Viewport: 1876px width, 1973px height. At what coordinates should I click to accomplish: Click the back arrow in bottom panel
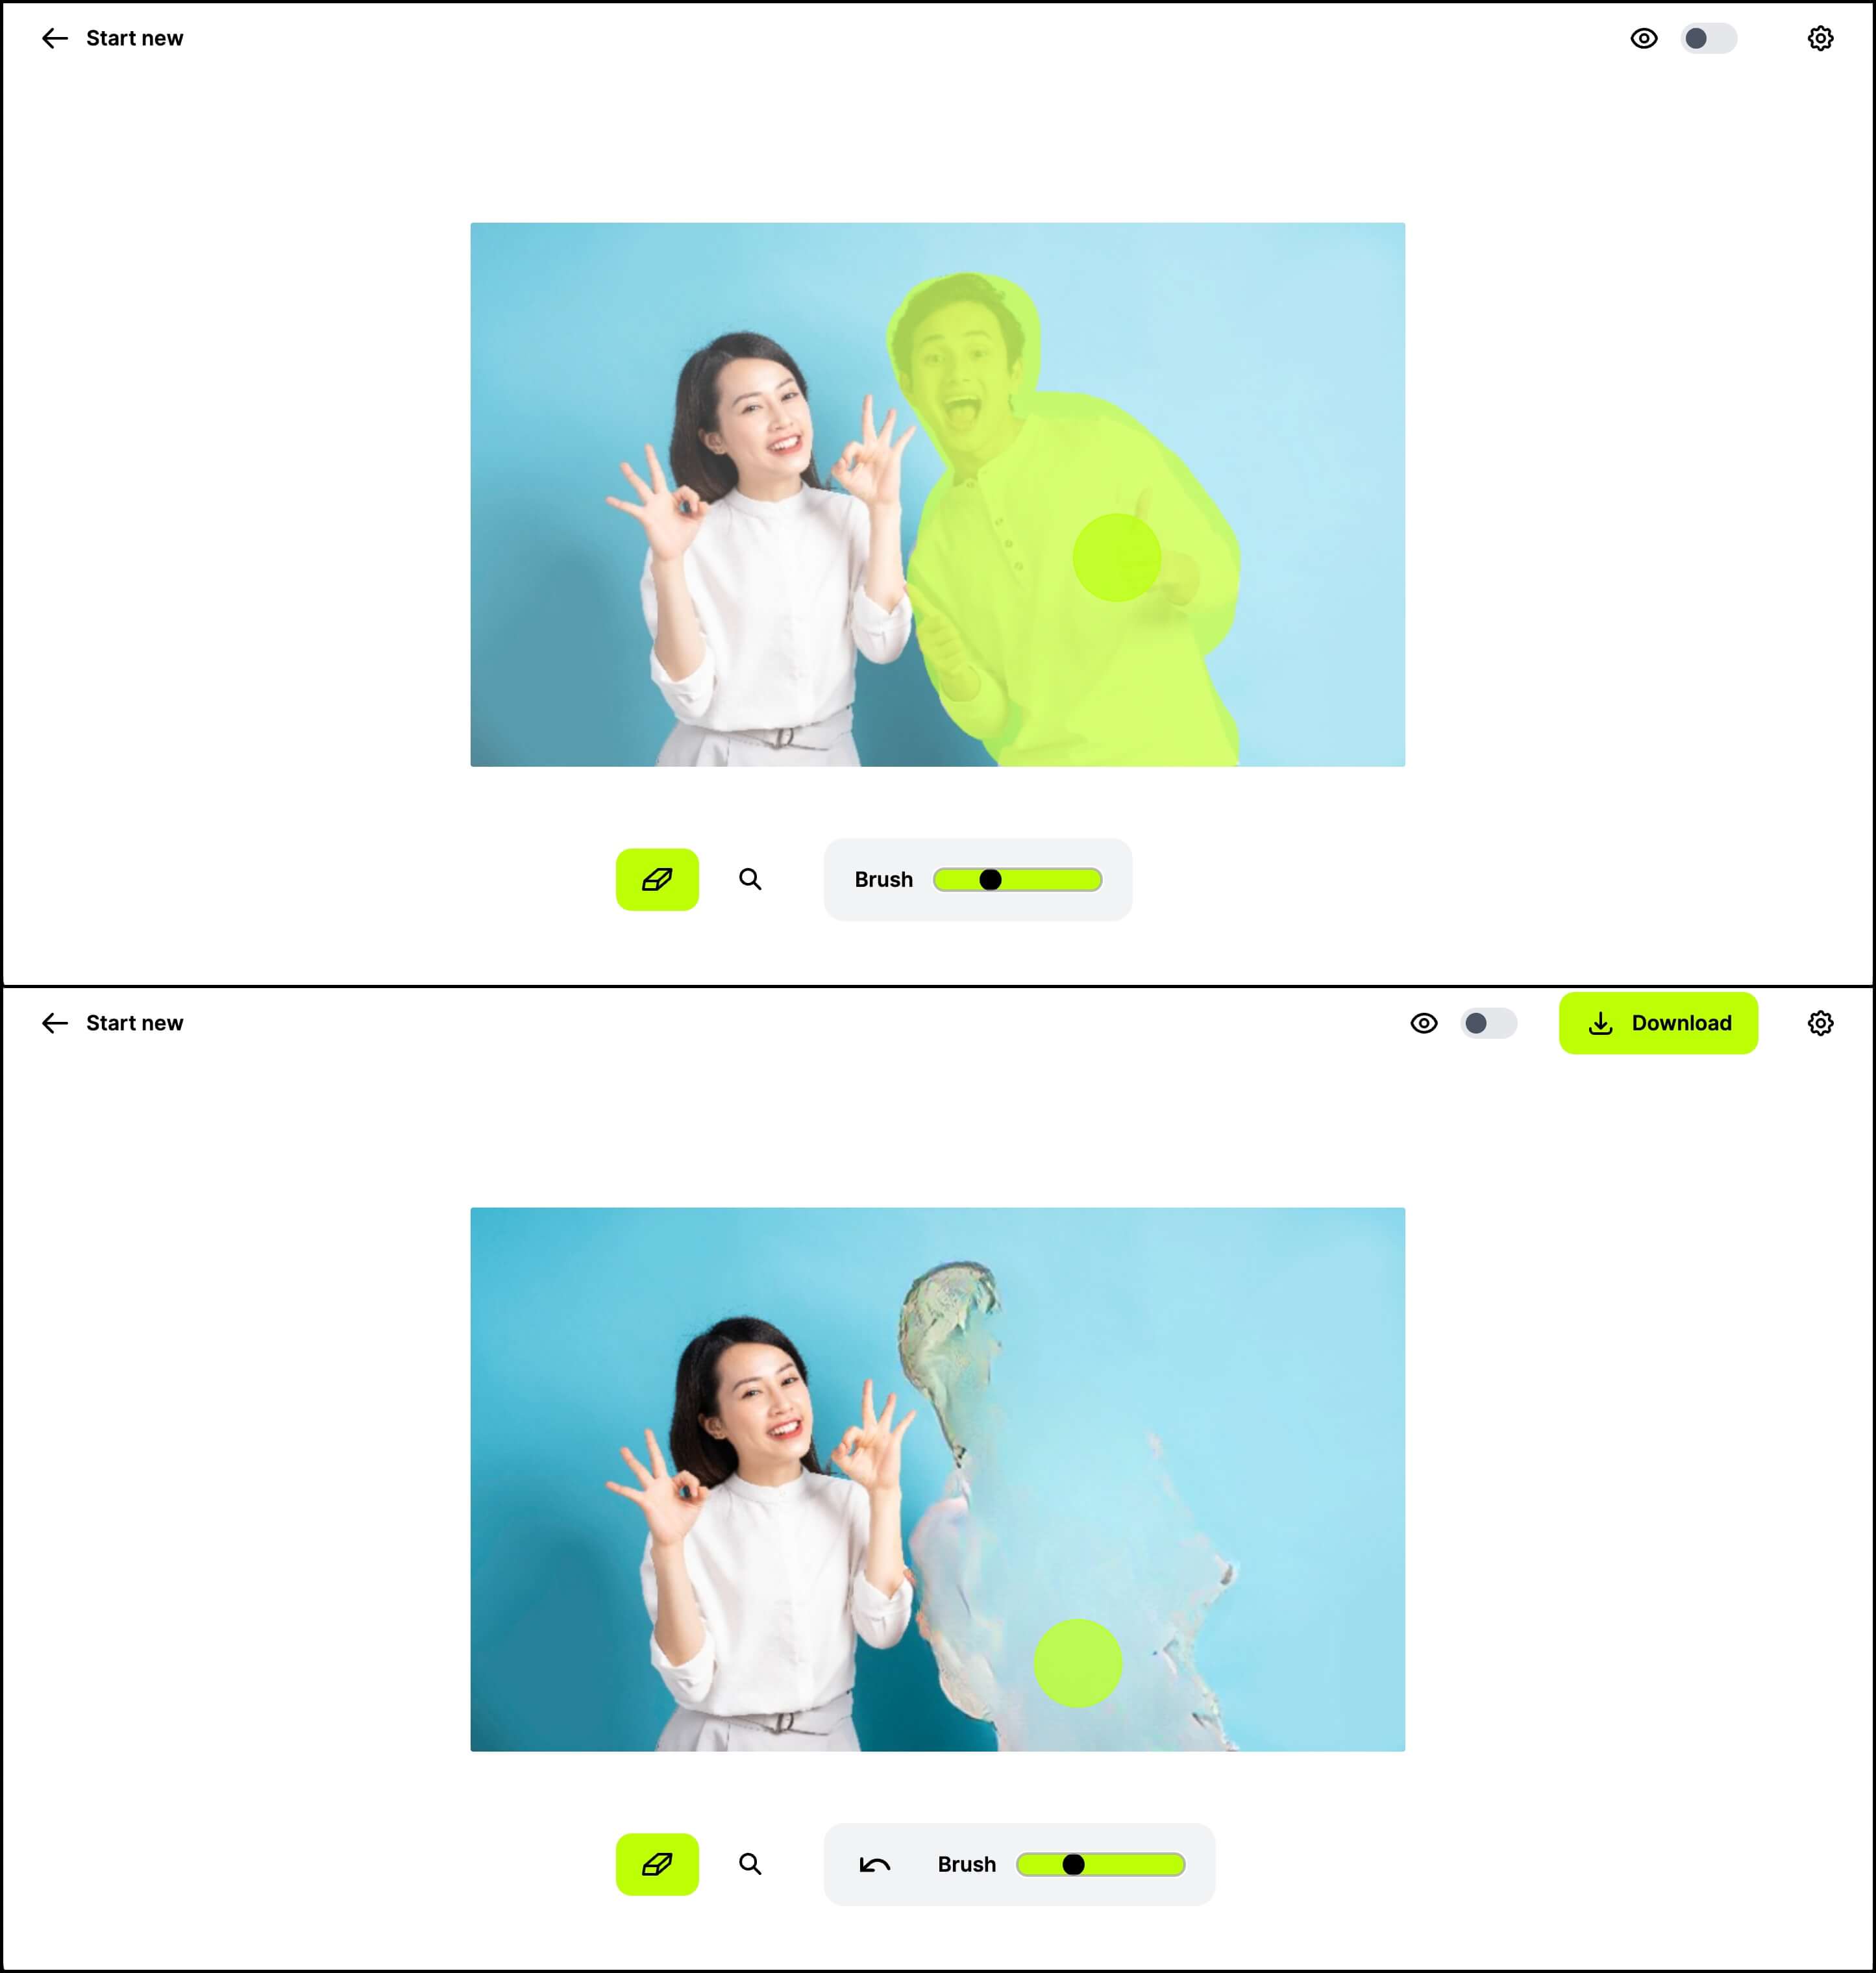(55, 1023)
